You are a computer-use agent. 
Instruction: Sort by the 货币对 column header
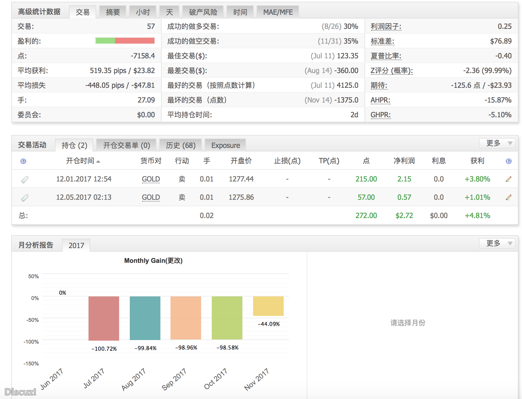pyautogui.click(x=151, y=161)
